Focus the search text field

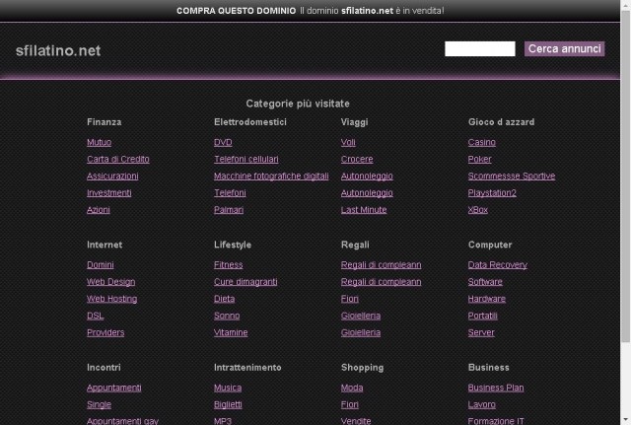coord(480,49)
